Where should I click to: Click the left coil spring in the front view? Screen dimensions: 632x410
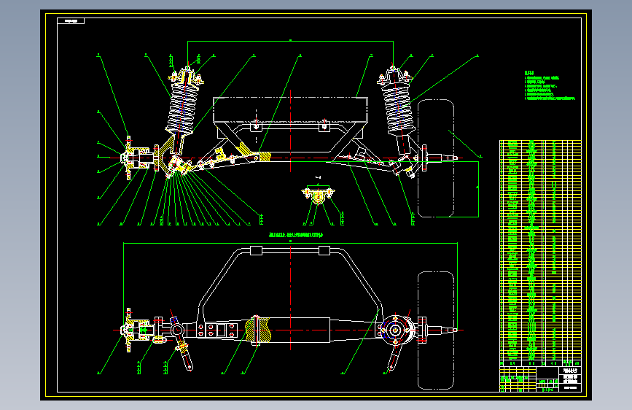tap(182, 108)
